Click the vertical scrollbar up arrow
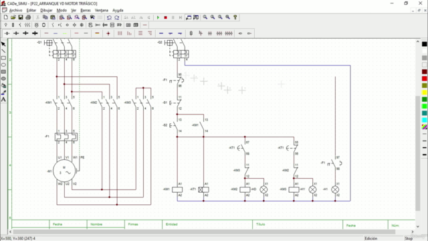 pyautogui.click(x=417, y=42)
